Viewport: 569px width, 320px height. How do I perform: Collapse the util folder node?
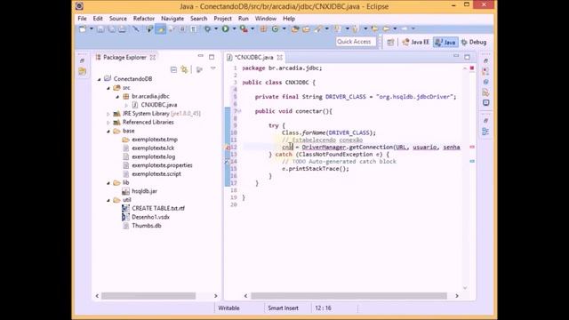click(x=108, y=200)
